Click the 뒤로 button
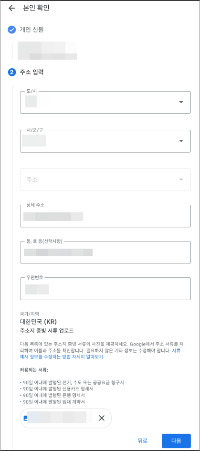This screenshot has height=451, width=200. click(142, 441)
